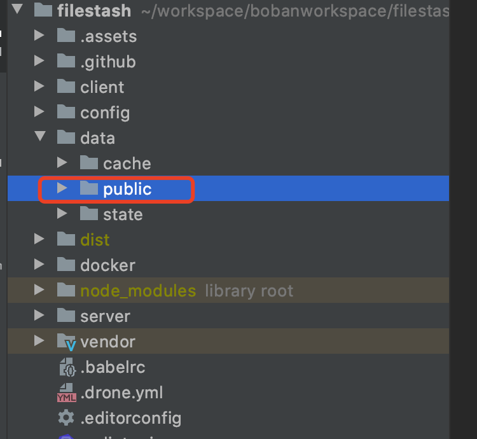Collapse the filestash project root

click(18, 10)
